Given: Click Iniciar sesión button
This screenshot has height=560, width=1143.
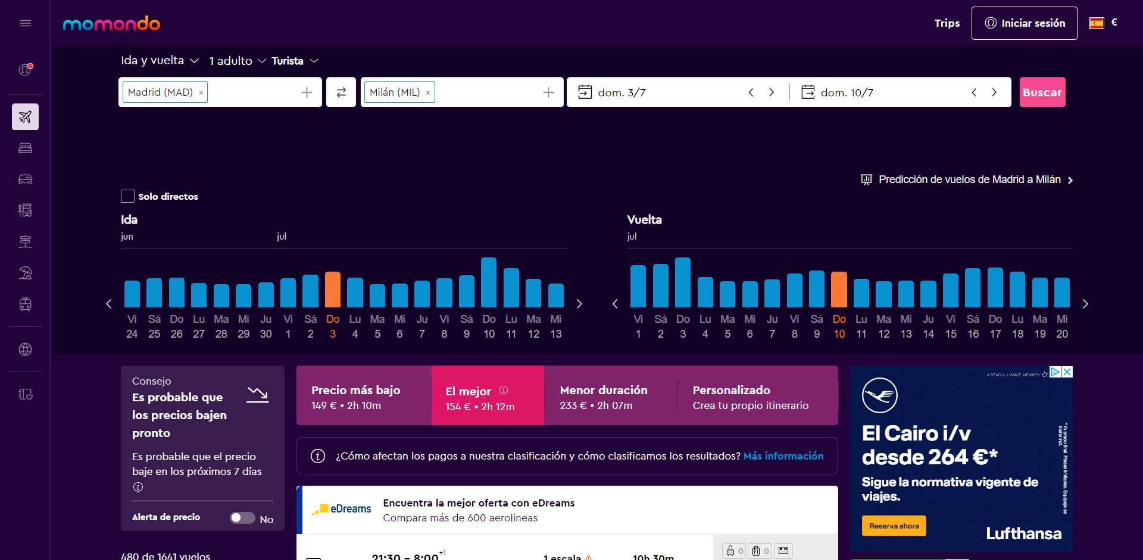Looking at the screenshot, I should tap(1024, 23).
